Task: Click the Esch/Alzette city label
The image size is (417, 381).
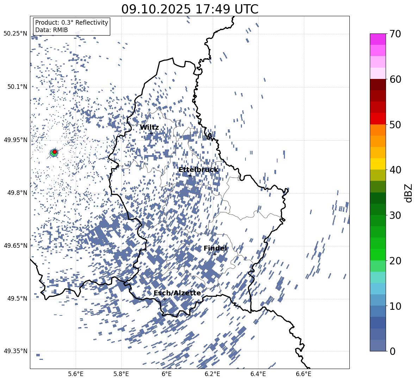Action: [178, 293]
